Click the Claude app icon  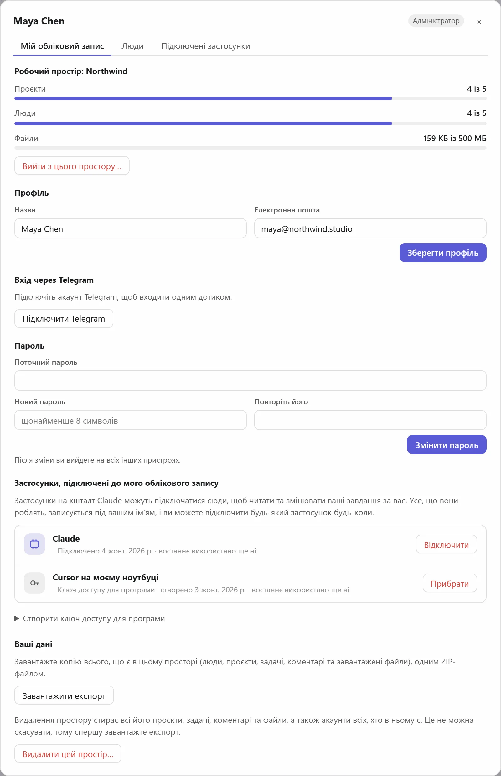point(34,544)
